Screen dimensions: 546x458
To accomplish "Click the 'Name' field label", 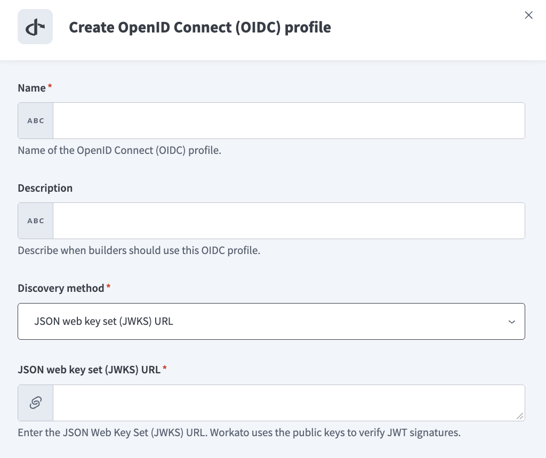I will point(31,88).
